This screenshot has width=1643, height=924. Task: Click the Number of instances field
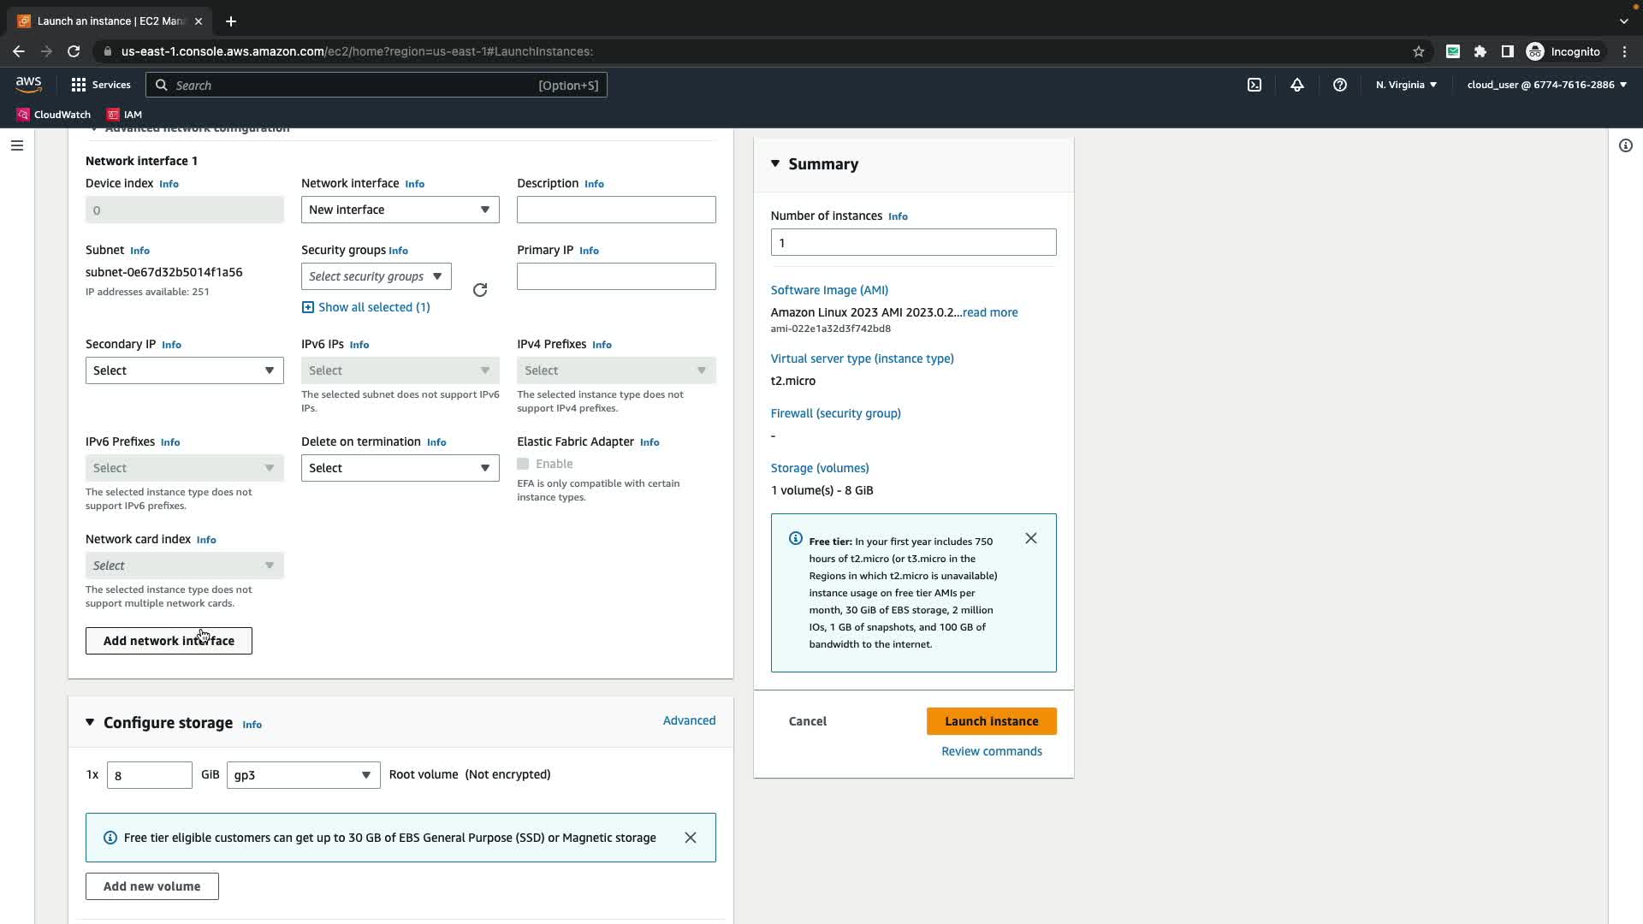[x=913, y=242]
